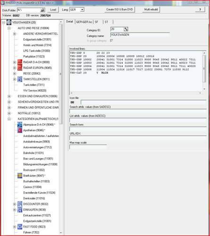This screenshot has width=210, height=236.
Task: Switch to the GER\GER.loc tab
Action: [84, 22]
